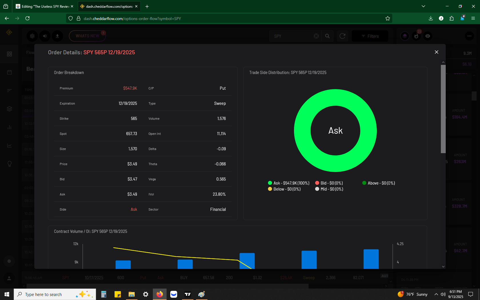Click the refresh flow icon
This screenshot has width=480, height=300.
coord(342,36)
